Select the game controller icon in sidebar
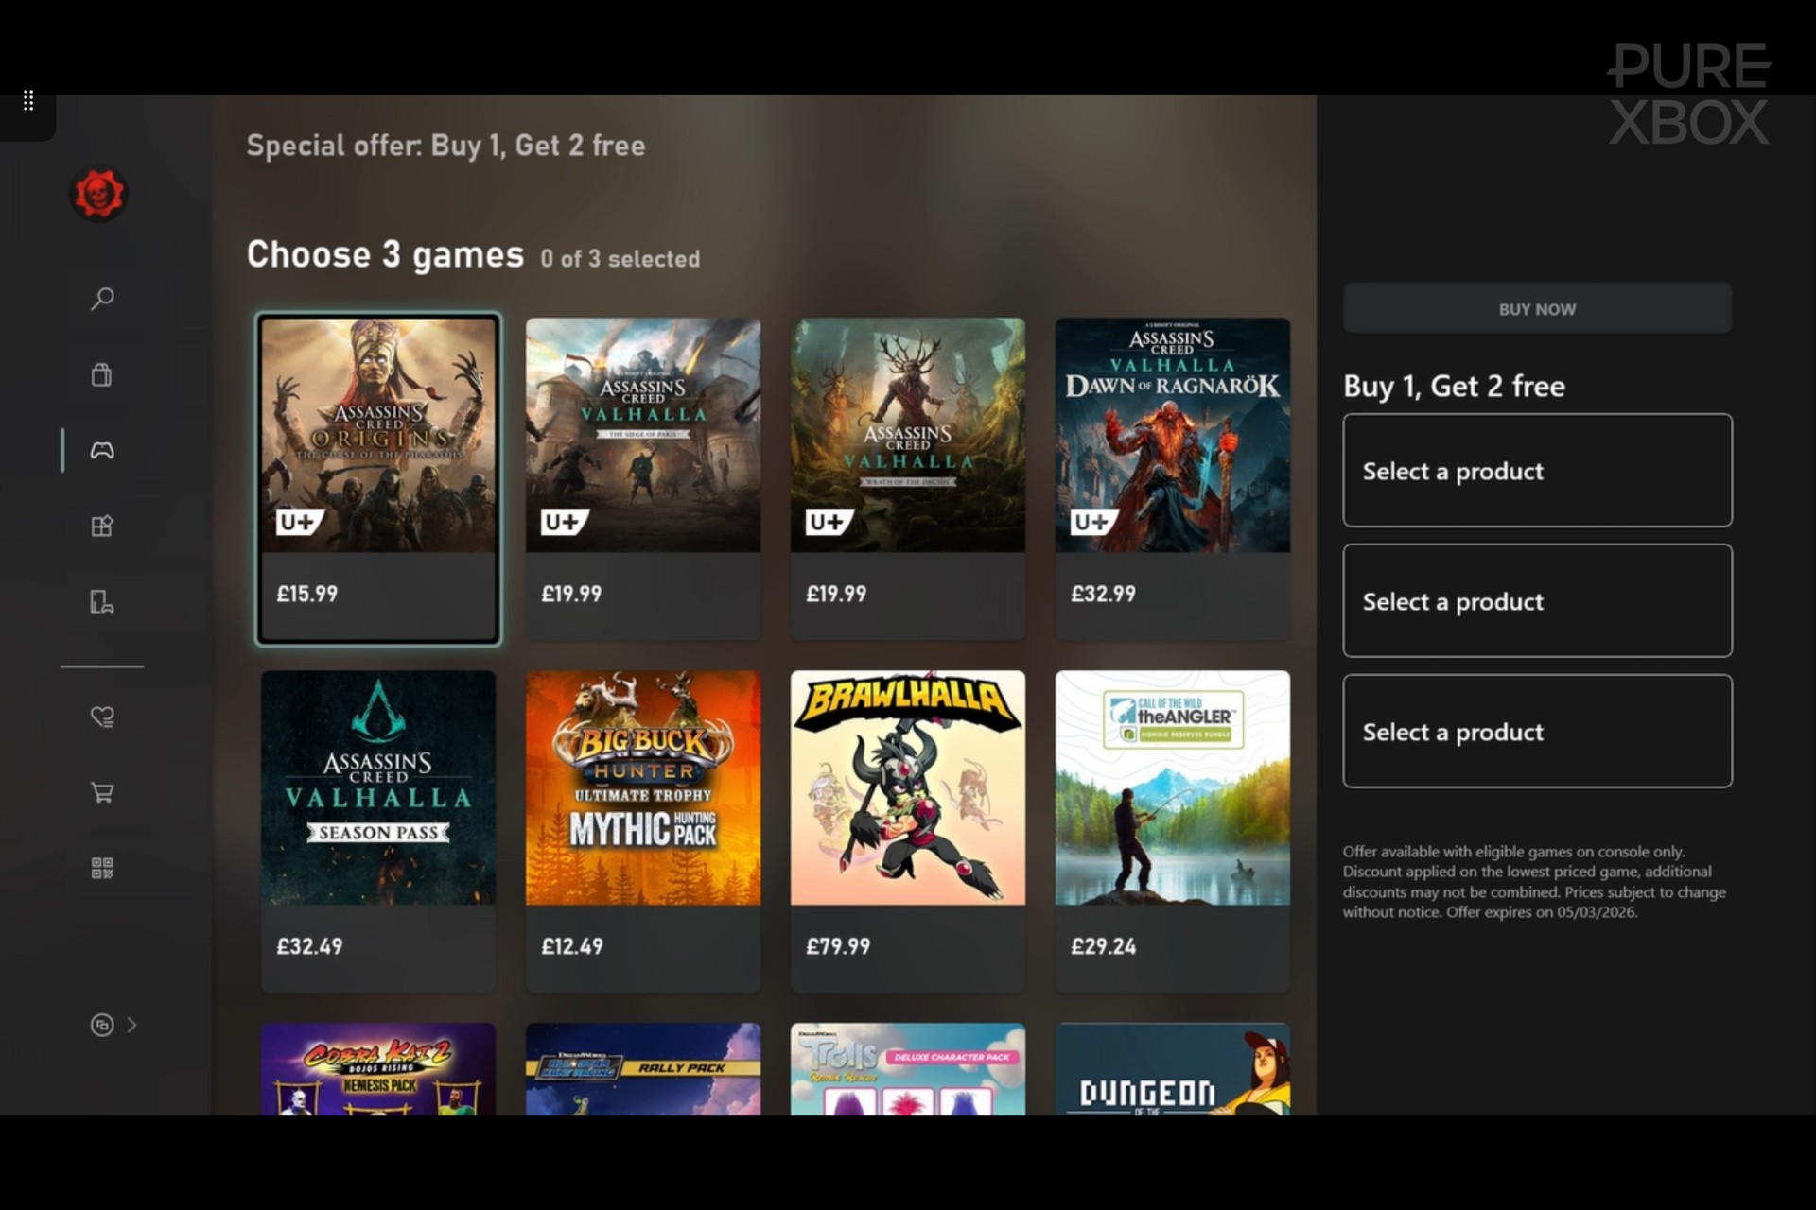 (x=102, y=450)
